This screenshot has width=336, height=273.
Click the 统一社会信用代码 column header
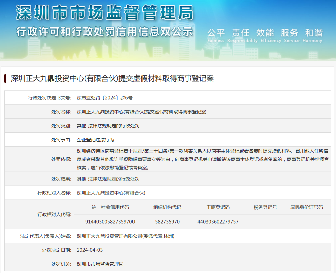tap(110, 207)
